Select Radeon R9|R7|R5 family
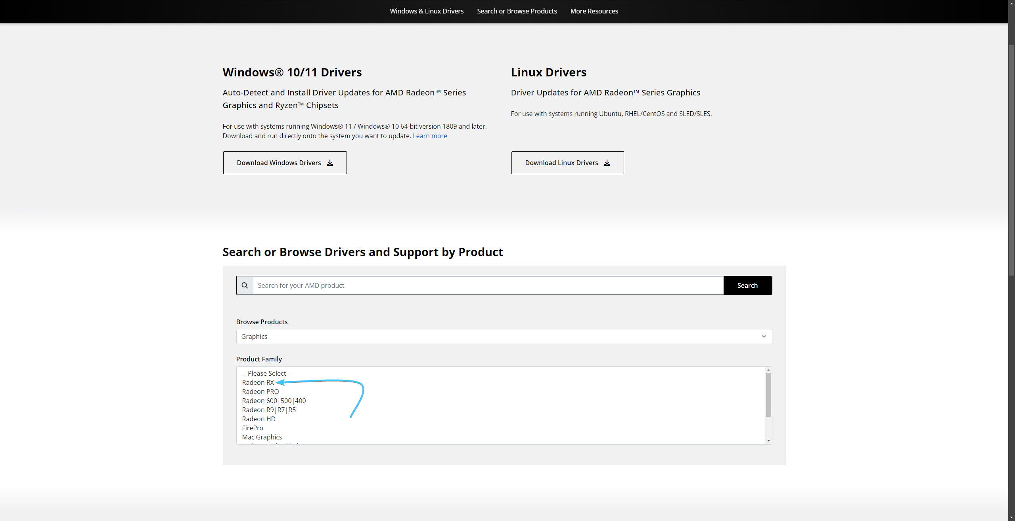 tap(269, 410)
